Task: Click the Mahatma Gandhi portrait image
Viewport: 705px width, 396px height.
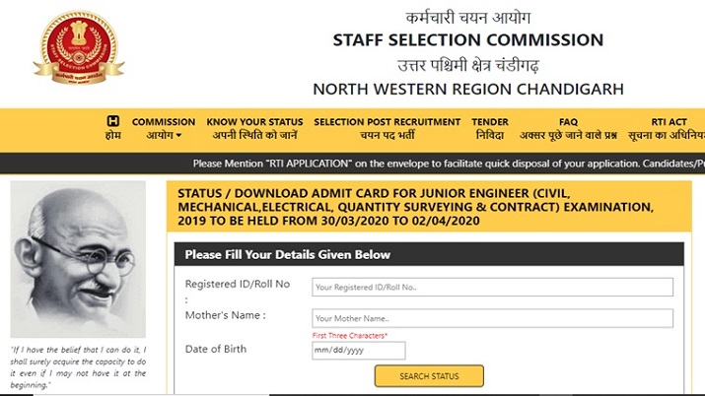Action: (79, 259)
